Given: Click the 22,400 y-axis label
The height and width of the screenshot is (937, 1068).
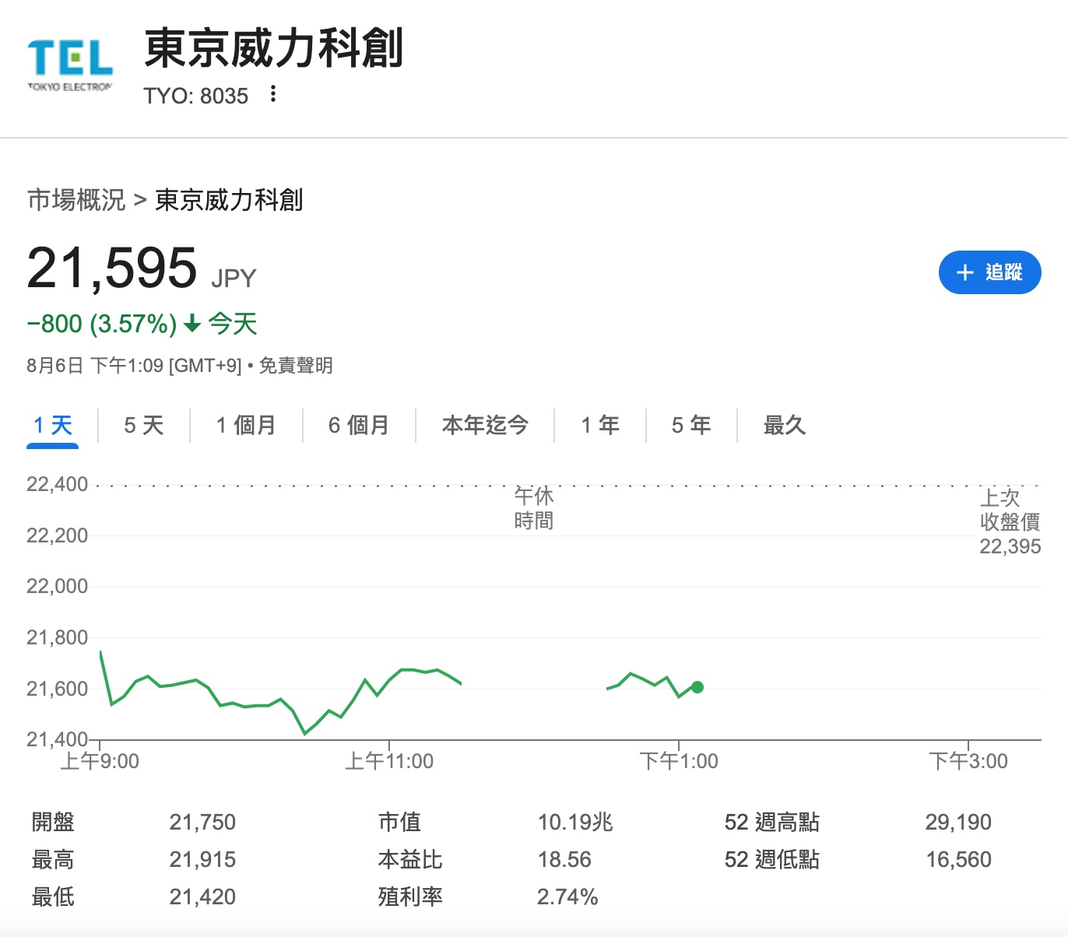Looking at the screenshot, I should (58, 485).
